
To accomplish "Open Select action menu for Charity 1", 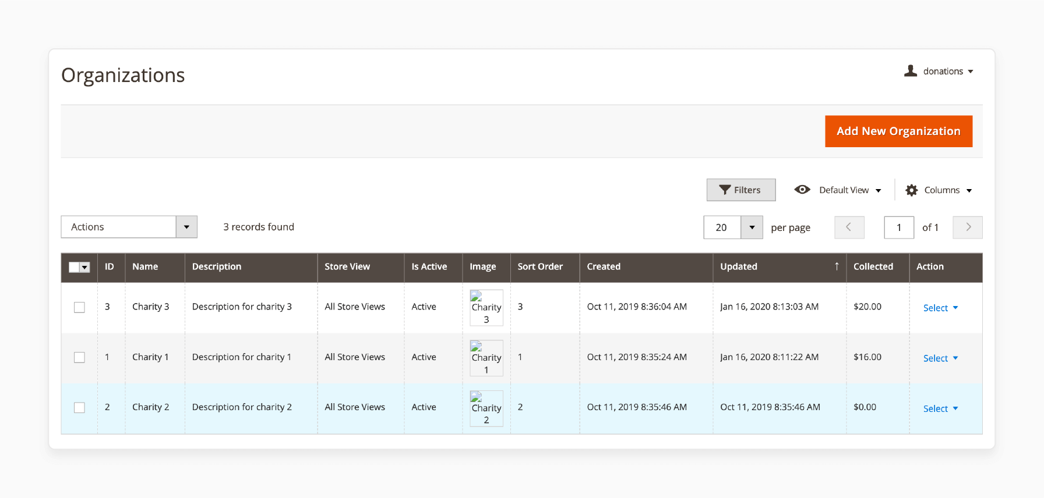I will (x=940, y=358).
